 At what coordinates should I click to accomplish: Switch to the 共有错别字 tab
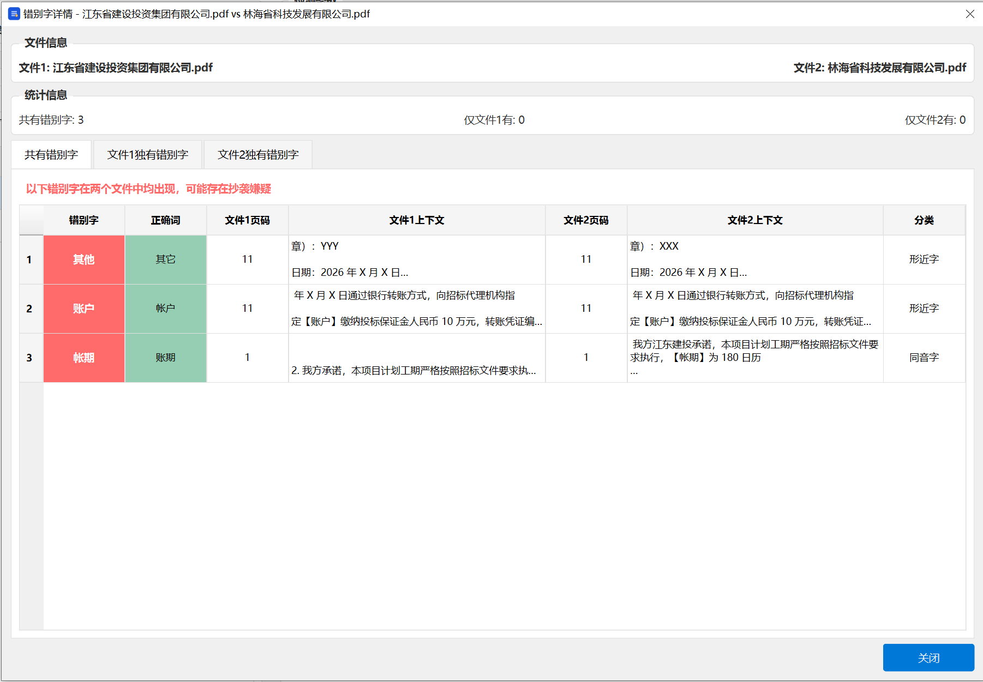(51, 155)
